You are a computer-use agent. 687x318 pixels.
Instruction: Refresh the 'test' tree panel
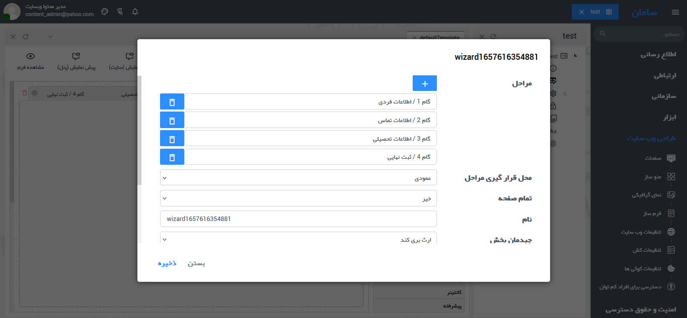coord(493,37)
